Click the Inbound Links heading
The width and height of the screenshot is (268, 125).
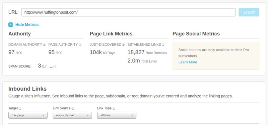click(x=27, y=89)
